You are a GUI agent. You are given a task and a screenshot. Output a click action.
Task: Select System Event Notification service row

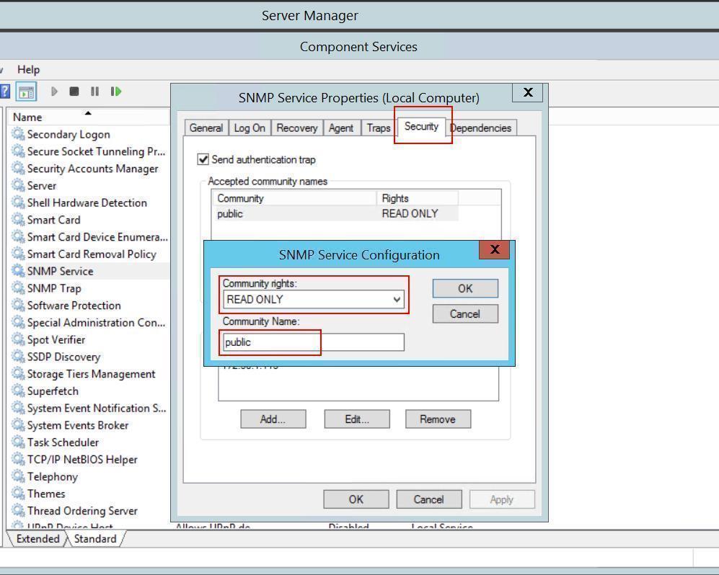89,408
